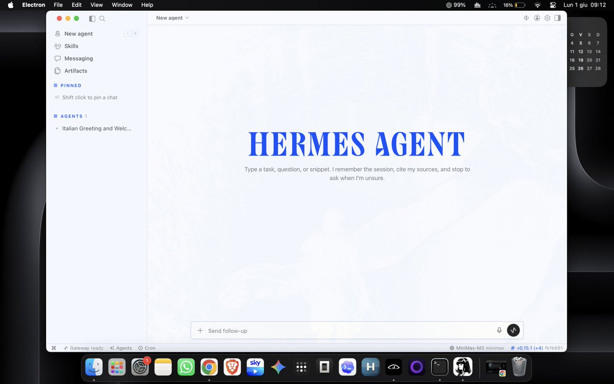
Task: Open Terminal in the Dock
Action: (x=440, y=367)
